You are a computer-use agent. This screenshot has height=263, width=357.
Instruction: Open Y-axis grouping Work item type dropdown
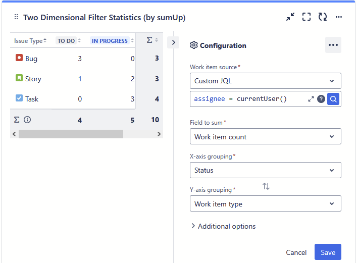coord(266,204)
